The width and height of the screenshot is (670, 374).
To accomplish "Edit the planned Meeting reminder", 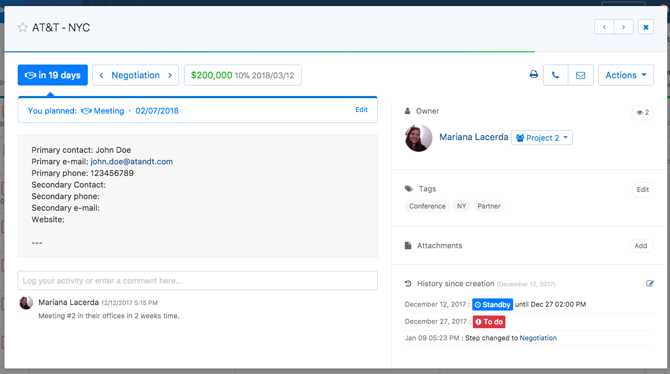I will [361, 110].
